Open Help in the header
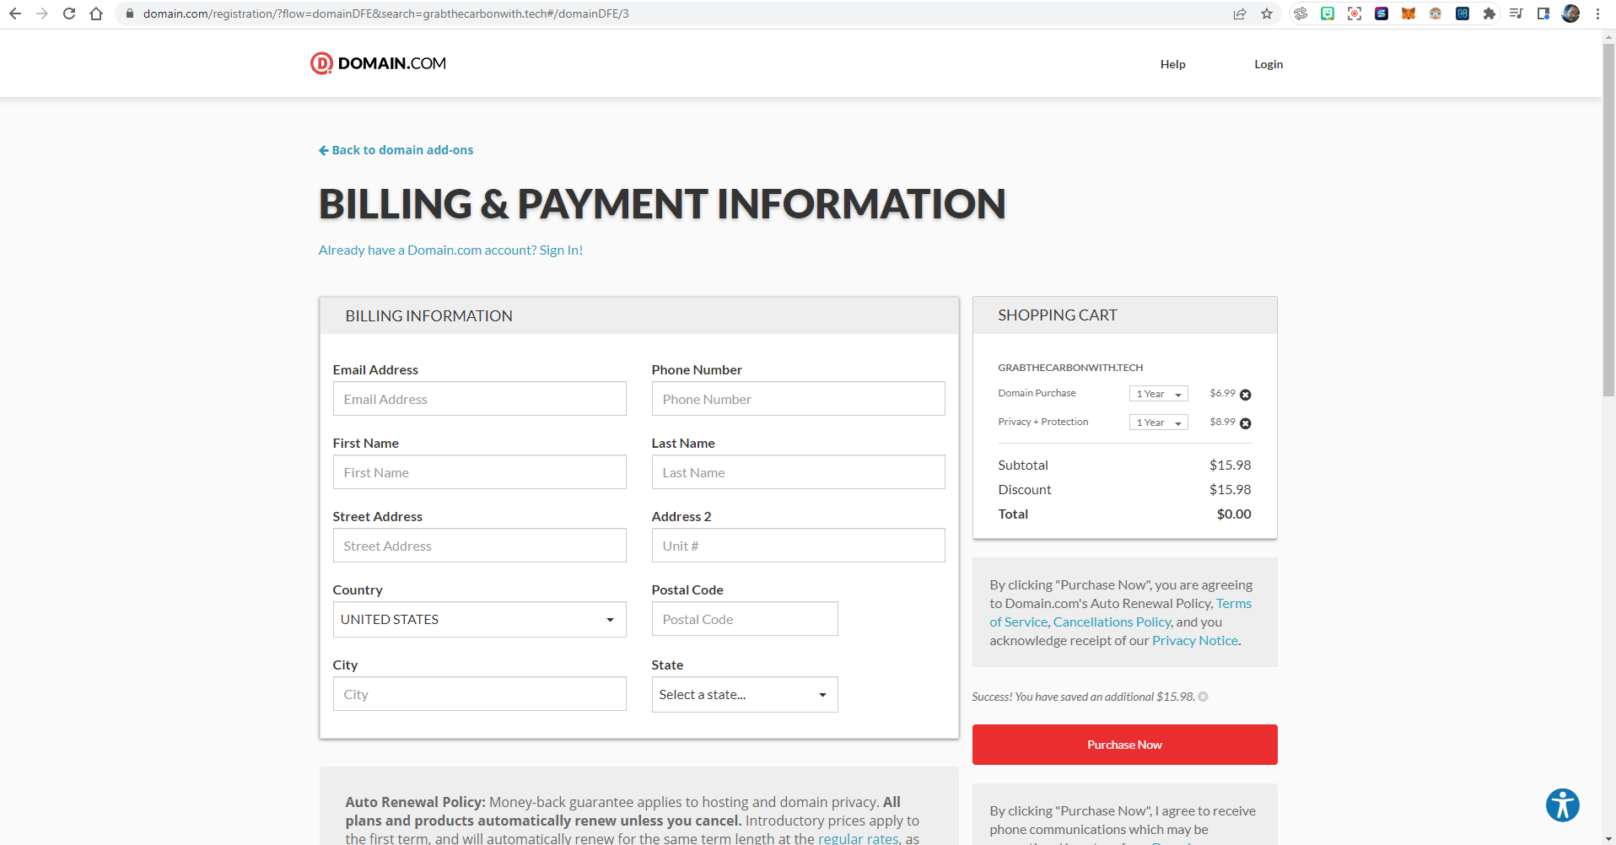 click(1172, 64)
